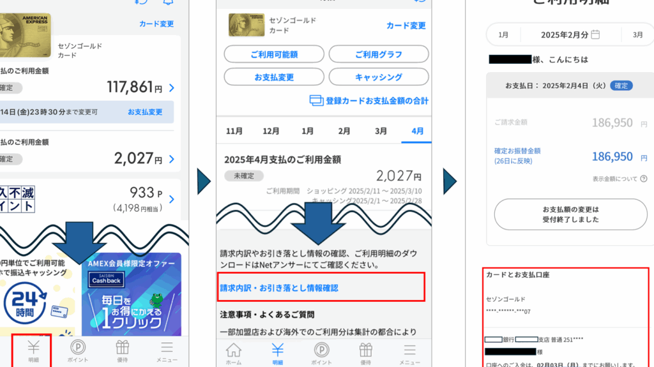Tap the 24時間 振込キャッシング banner
Viewport: 654px width, 367px height.
pos(35,295)
